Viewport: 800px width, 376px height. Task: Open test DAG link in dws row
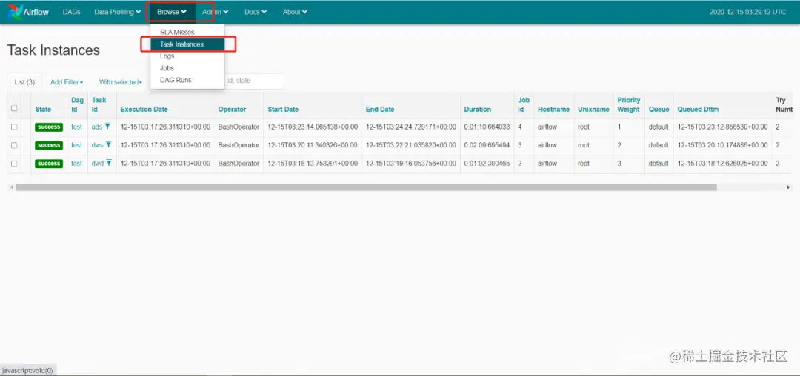coord(76,145)
